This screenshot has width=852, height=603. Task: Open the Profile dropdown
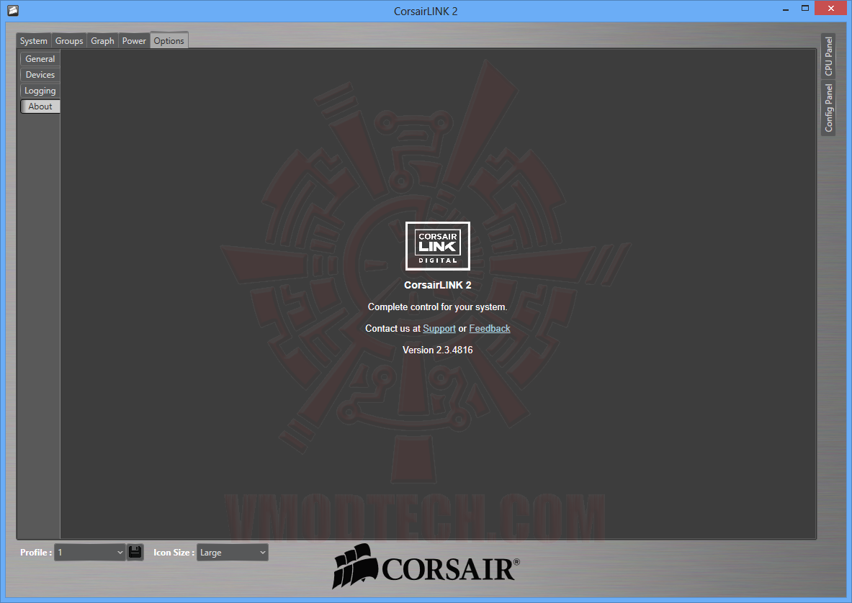coord(90,553)
